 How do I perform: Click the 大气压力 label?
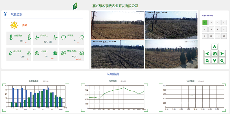[44, 51]
